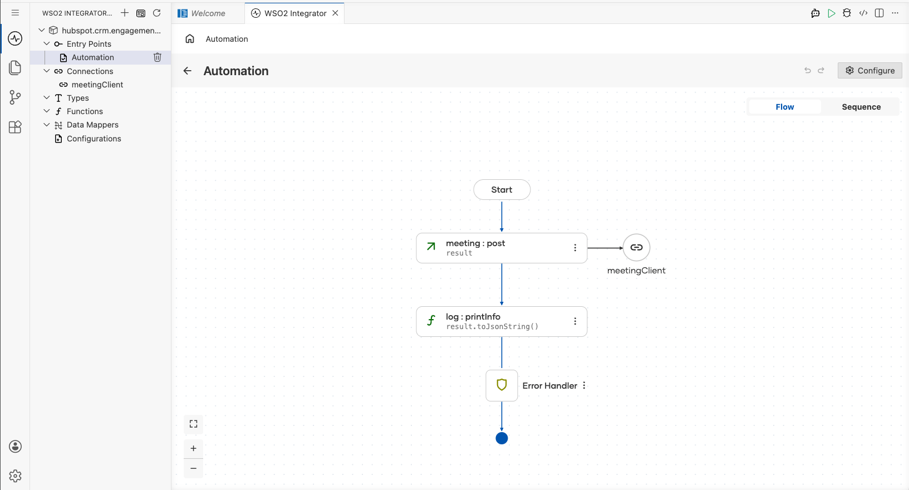
Task: Switch diagram to Flow view
Action: pyautogui.click(x=785, y=107)
